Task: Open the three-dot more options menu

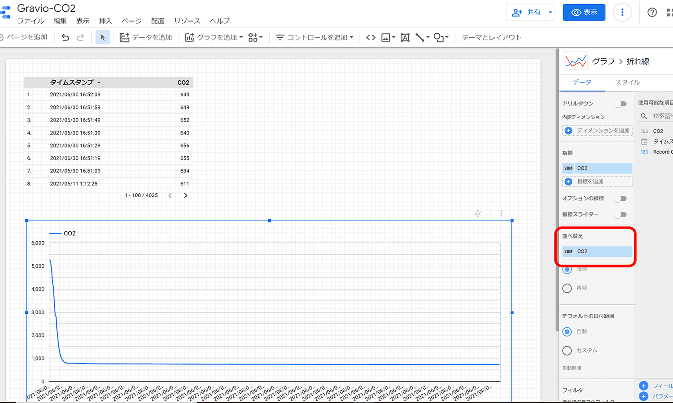Action: tap(622, 13)
